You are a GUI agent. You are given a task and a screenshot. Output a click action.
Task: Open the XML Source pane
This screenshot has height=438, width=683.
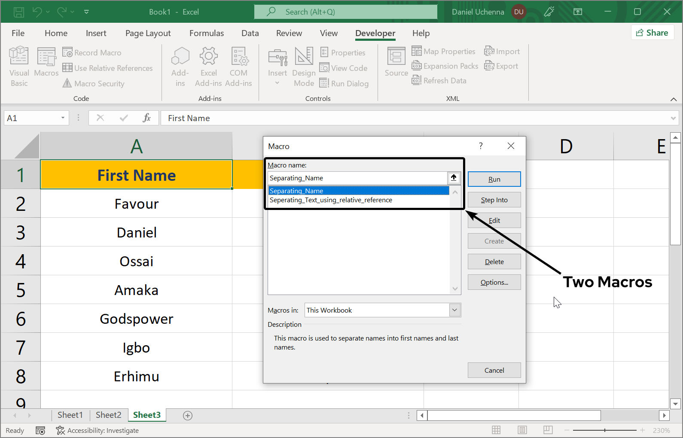coord(396,62)
